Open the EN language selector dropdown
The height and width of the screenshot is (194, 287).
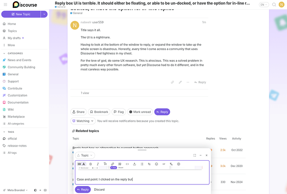click(264, 5)
